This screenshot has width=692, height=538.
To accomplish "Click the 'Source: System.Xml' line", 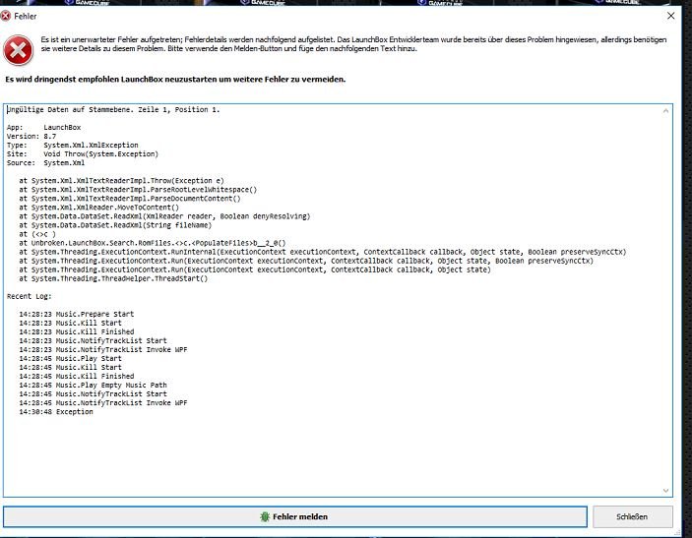I will pos(45,162).
